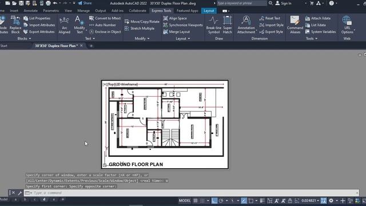Click the Share button
The width and height of the screenshot is (366, 206).
85,3
